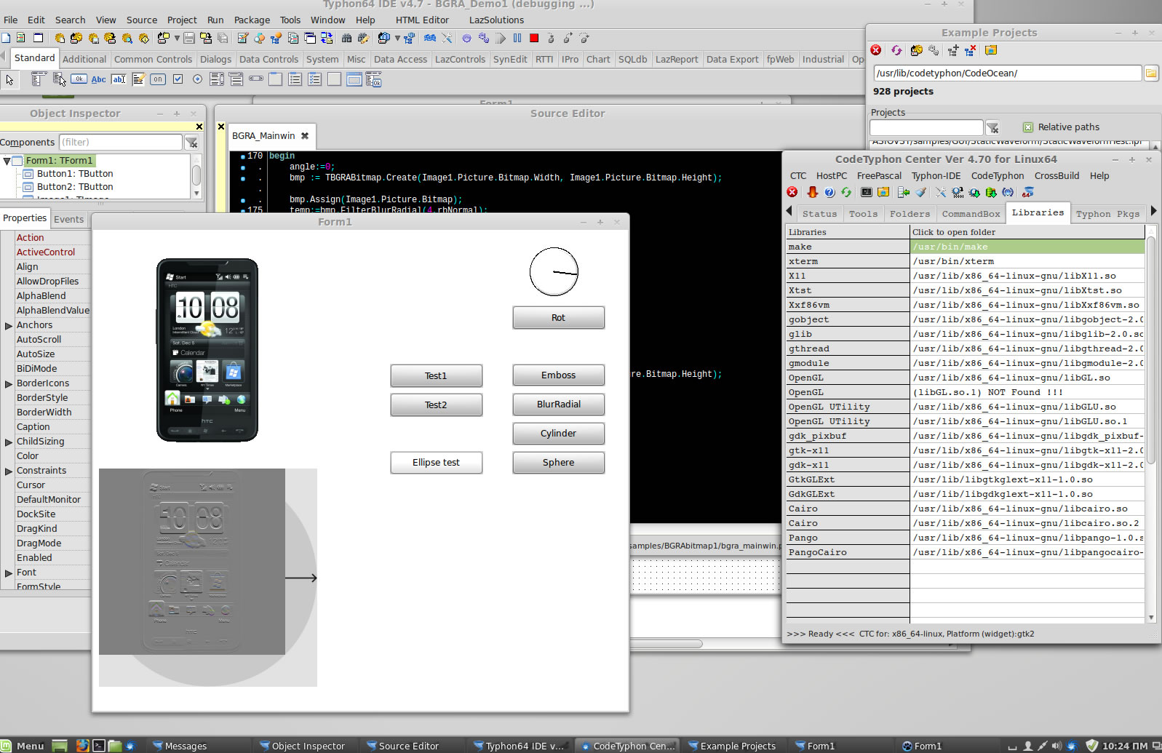Select the TMemo component icon in the palette

click(x=138, y=79)
